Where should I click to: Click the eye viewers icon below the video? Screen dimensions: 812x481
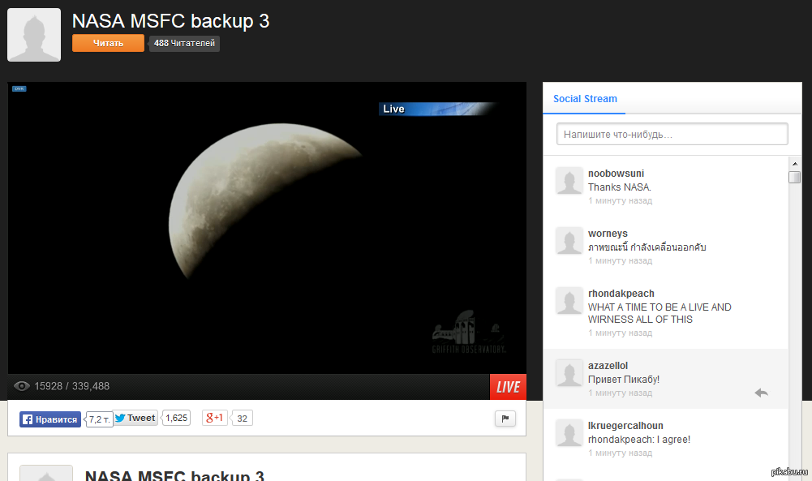[x=22, y=386]
